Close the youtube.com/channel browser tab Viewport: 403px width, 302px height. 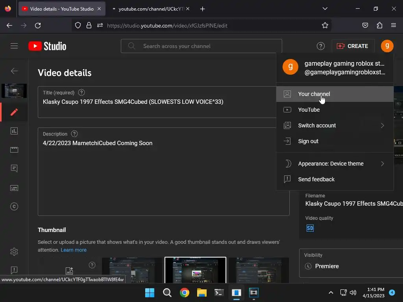pyautogui.click(x=188, y=9)
